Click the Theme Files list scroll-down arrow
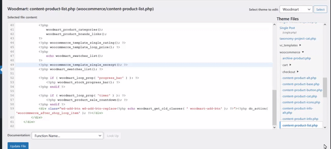 (325, 127)
